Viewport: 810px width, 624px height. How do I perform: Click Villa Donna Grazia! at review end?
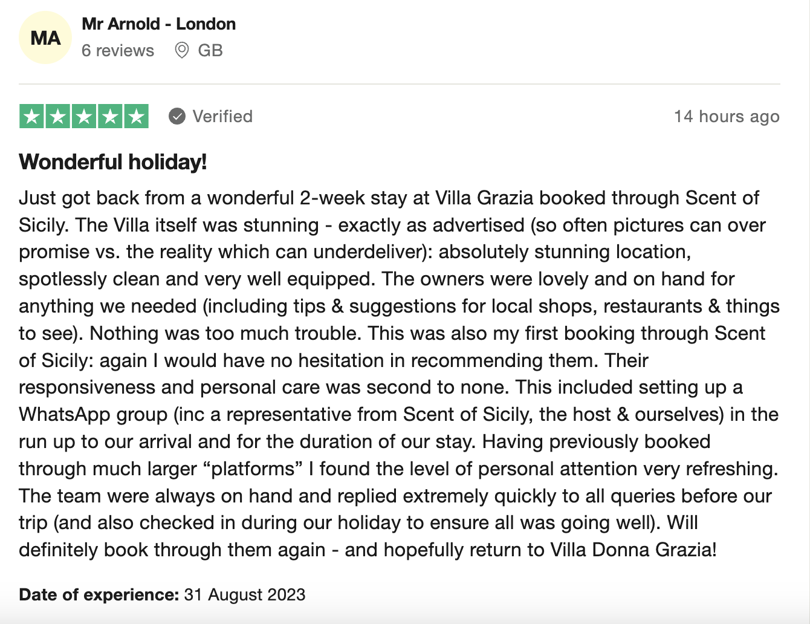(x=633, y=550)
